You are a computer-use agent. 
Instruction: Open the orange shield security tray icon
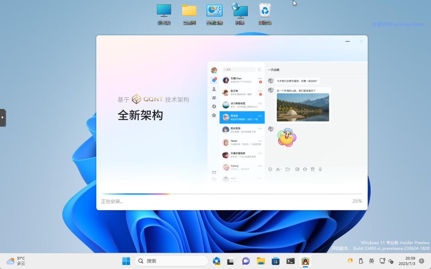point(350,261)
